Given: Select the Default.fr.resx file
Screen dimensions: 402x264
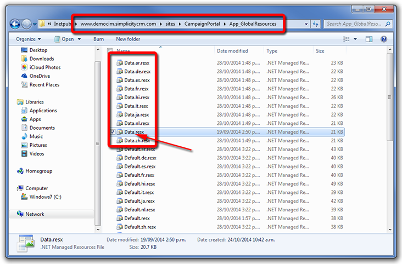Looking at the screenshot, I should click(x=139, y=175).
